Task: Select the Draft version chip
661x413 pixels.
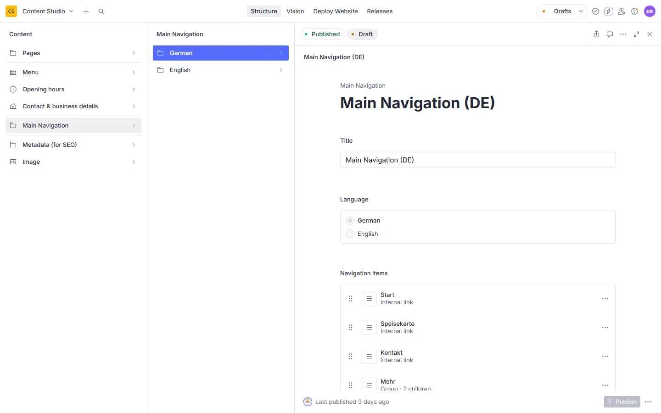Action: point(362,34)
